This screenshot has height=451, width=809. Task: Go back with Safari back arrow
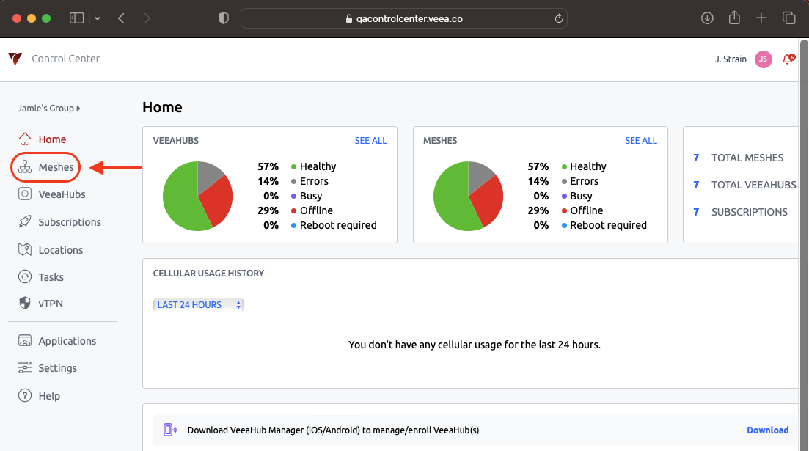coord(121,18)
